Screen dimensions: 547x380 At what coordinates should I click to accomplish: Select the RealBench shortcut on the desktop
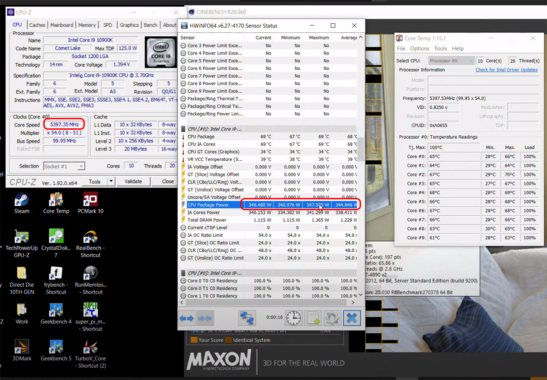(90, 243)
